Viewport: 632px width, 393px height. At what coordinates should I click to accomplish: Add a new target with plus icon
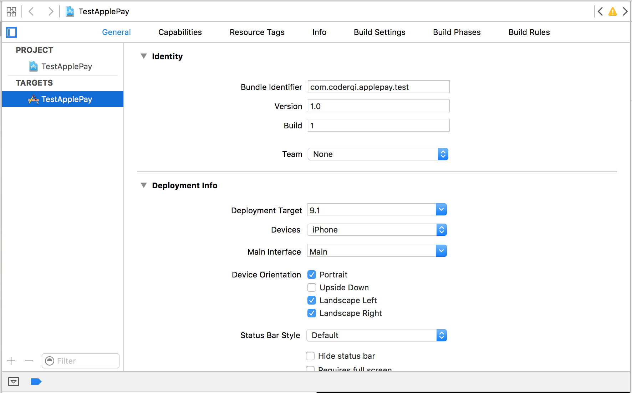click(x=11, y=361)
